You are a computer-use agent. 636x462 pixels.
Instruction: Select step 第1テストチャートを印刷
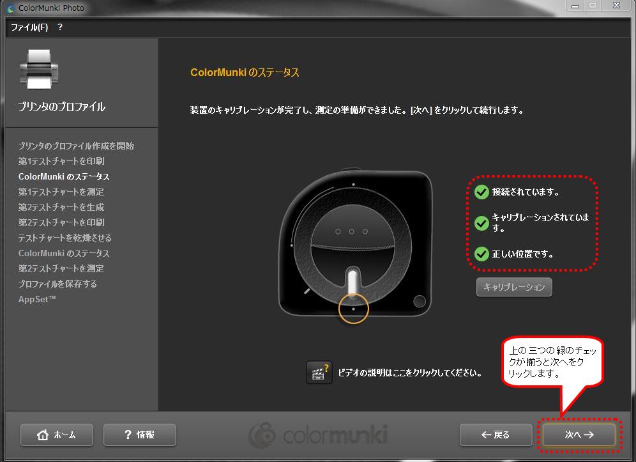(61, 161)
